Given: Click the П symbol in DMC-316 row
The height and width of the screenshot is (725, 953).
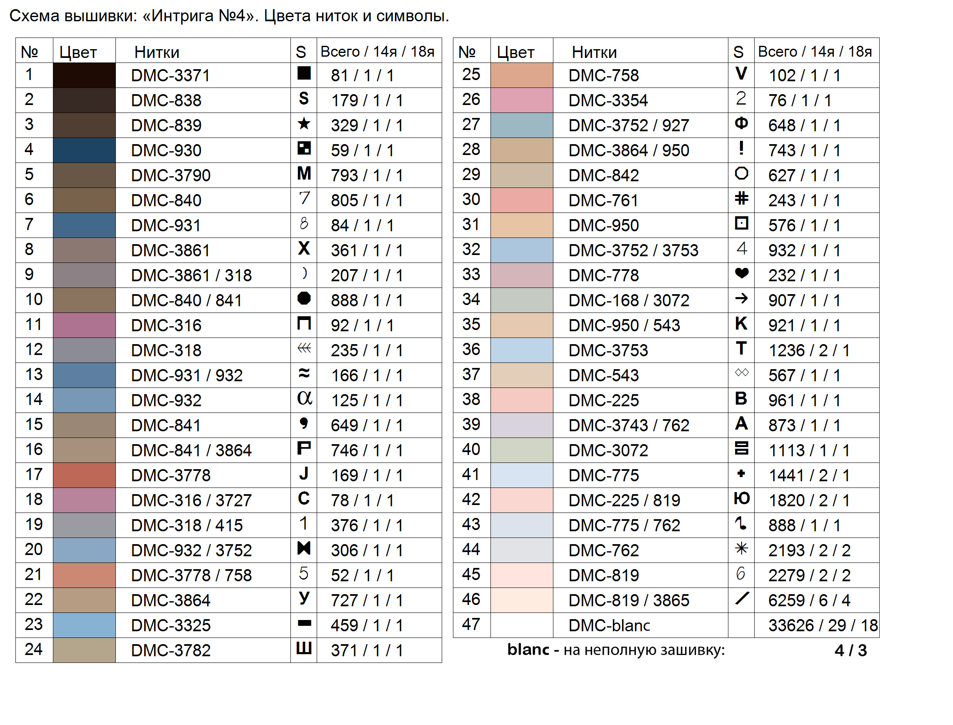Looking at the screenshot, I should (x=304, y=323).
